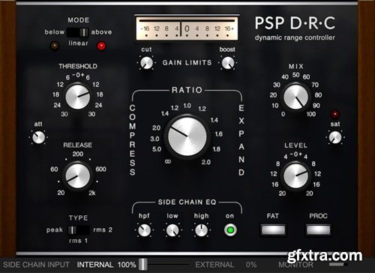Screen dimensions: 375x273
Task: Toggle the TYPE peak/rms switch
Action: 79,230
